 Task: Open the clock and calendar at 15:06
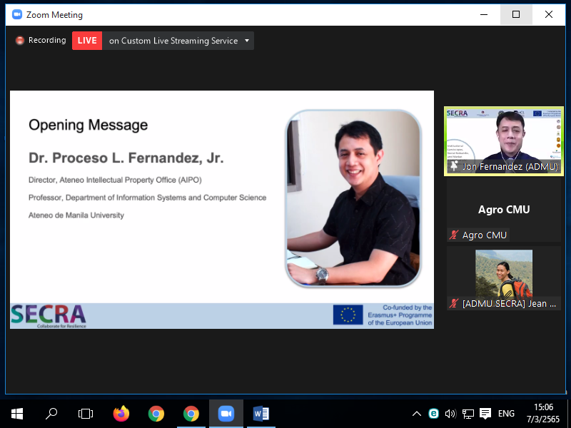click(543, 414)
